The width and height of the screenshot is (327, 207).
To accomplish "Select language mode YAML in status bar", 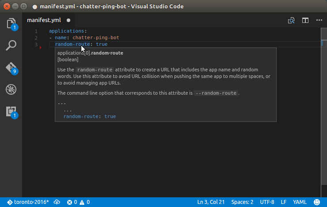I will [300, 202].
